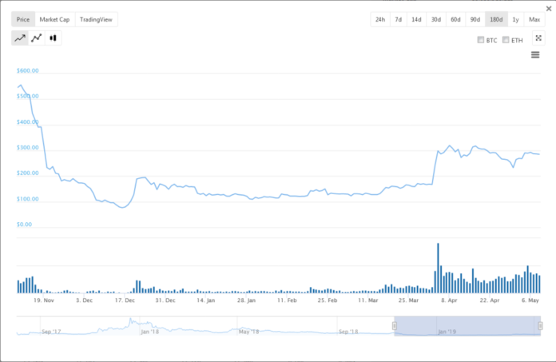Screen dimensions: 556x362
Task: Click the 19. Nov date label
Action: (x=44, y=300)
